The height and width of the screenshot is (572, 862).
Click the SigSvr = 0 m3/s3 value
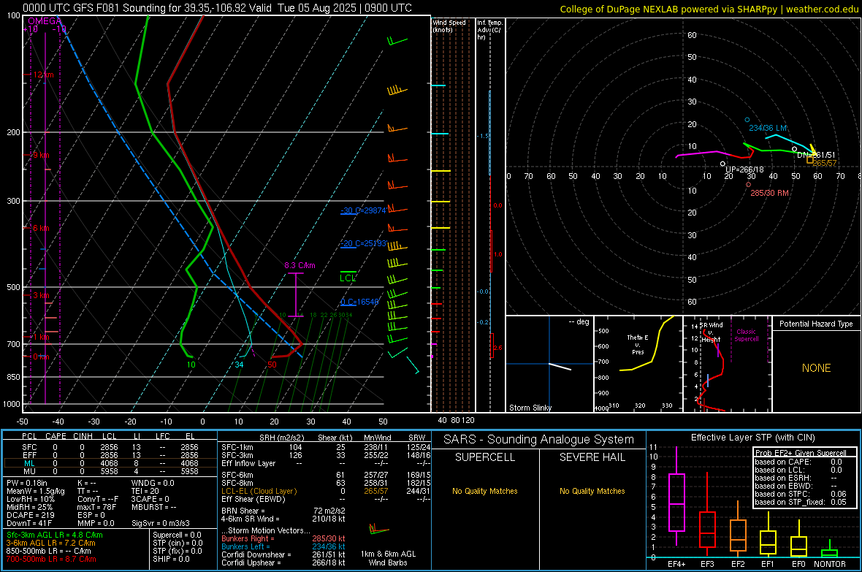coord(161,524)
